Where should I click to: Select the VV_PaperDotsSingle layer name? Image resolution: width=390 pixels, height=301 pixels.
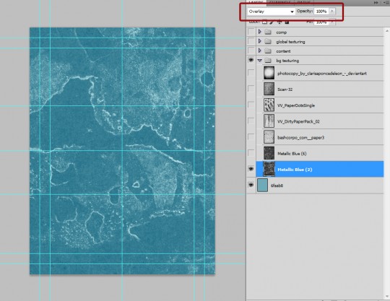pyautogui.click(x=296, y=105)
